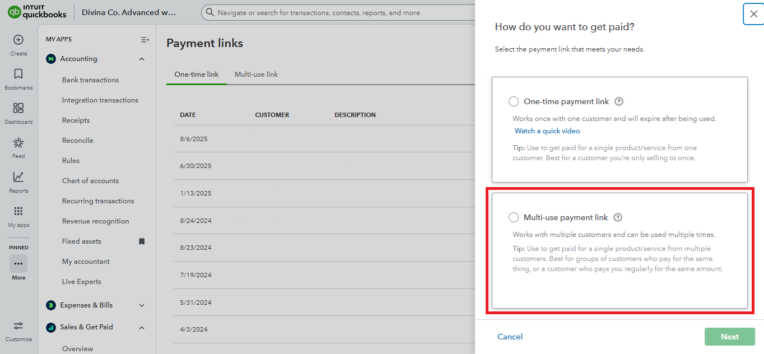This screenshot has width=764, height=354.
Task: Open Reports in left rail
Action: click(18, 177)
